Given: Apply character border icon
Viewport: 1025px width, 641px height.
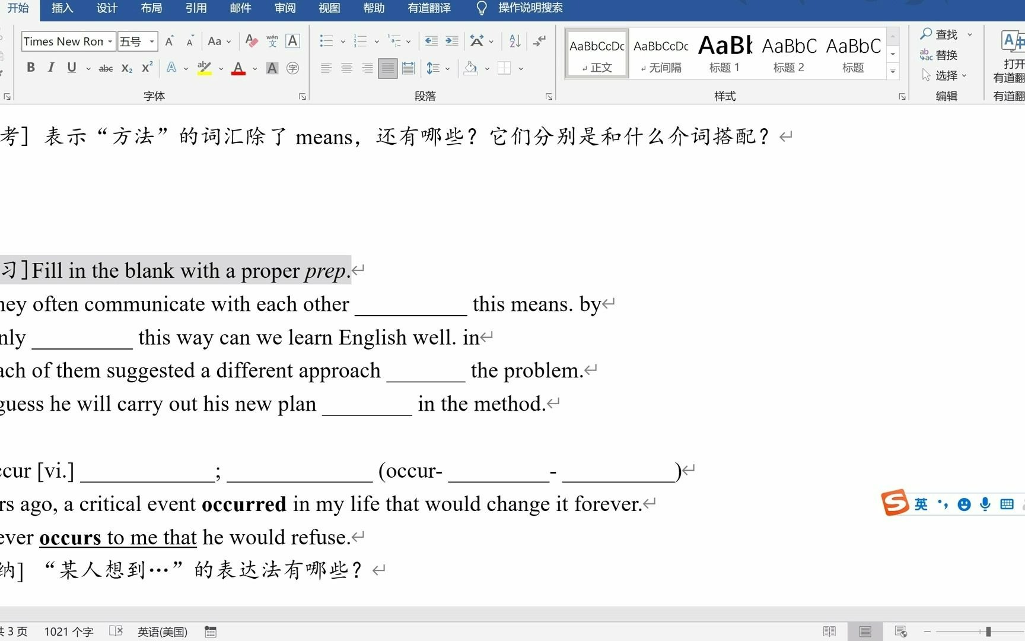Looking at the screenshot, I should coord(292,41).
